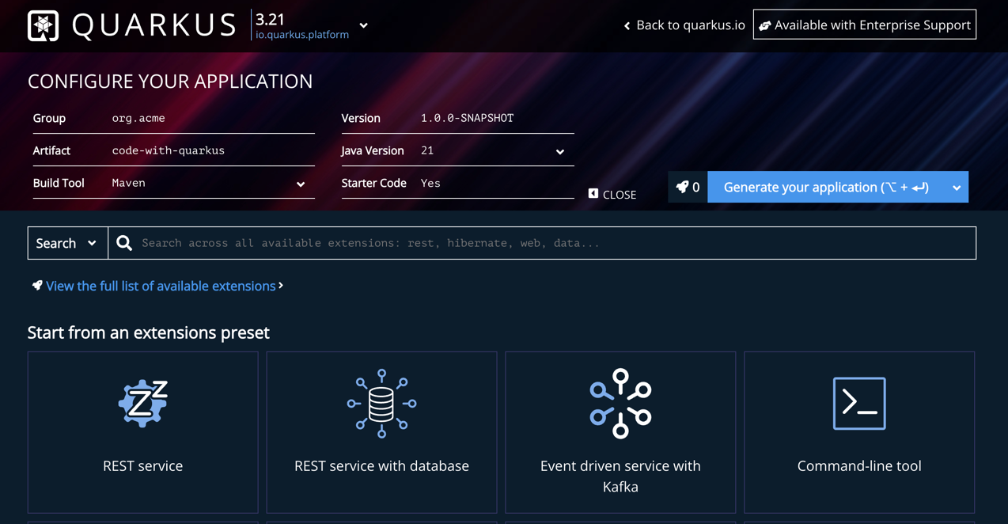Select the Kafka event icon preset
The height and width of the screenshot is (524, 1008).
click(x=620, y=403)
